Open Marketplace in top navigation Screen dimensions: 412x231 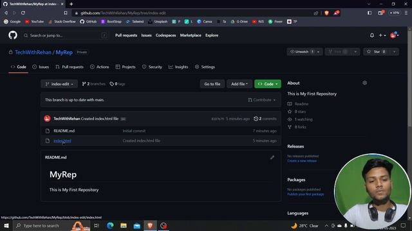tap(191, 35)
